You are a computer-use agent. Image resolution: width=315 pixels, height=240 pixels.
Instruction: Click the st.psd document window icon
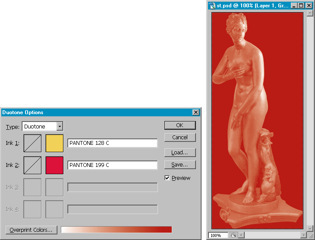[x=212, y=6]
